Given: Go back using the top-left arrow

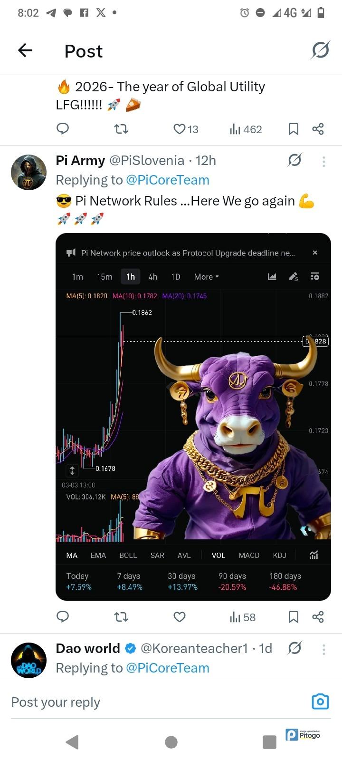Looking at the screenshot, I should click(x=25, y=50).
